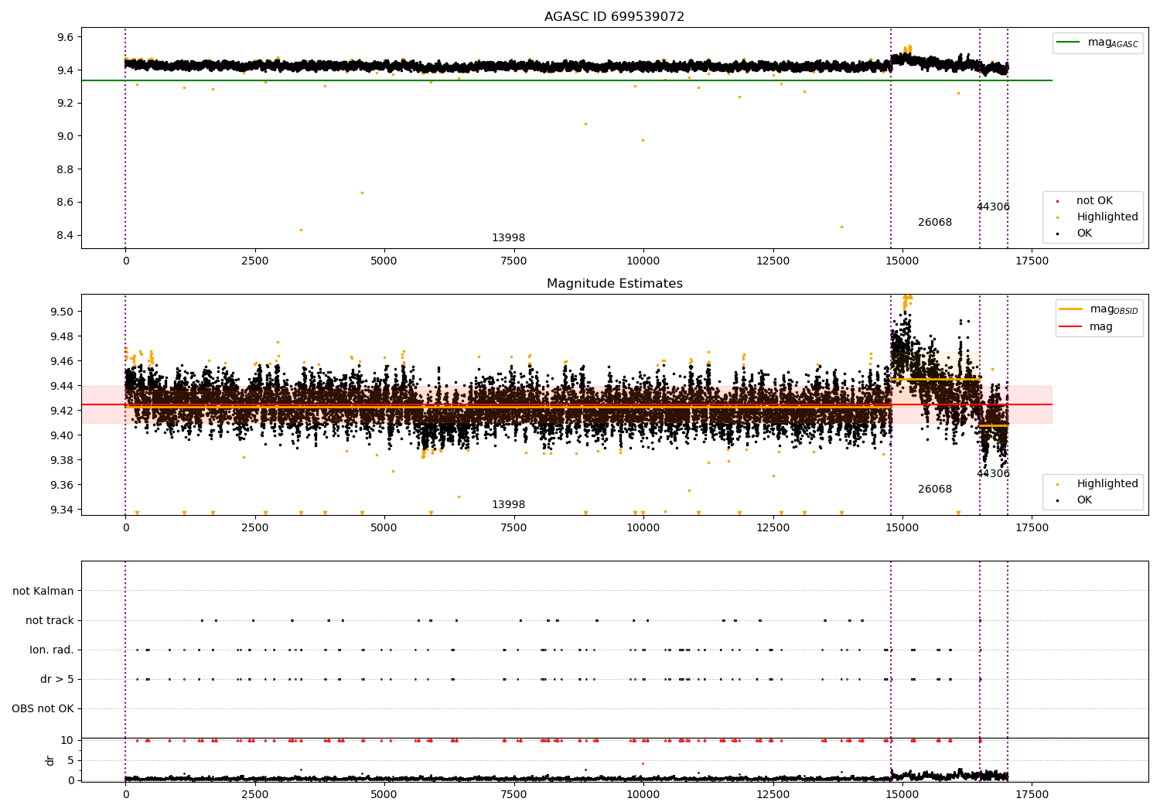Image resolution: width=1160 pixels, height=812 pixels.
Task: Click the 'OBS not OK' row label
Action: pyautogui.click(x=43, y=709)
